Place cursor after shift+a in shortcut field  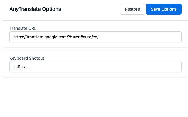27,67
